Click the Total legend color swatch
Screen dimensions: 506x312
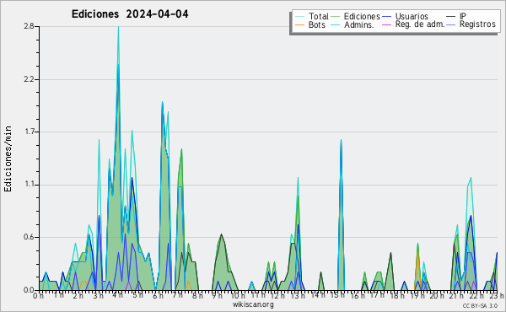pyautogui.click(x=299, y=17)
